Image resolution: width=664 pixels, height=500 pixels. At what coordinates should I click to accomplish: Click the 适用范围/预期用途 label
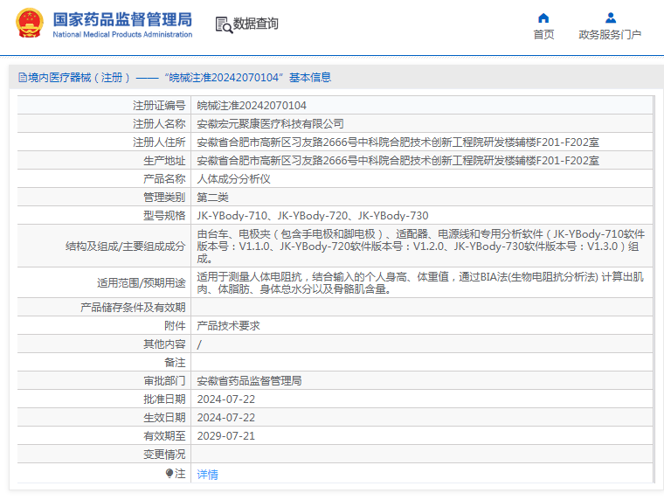(141, 283)
